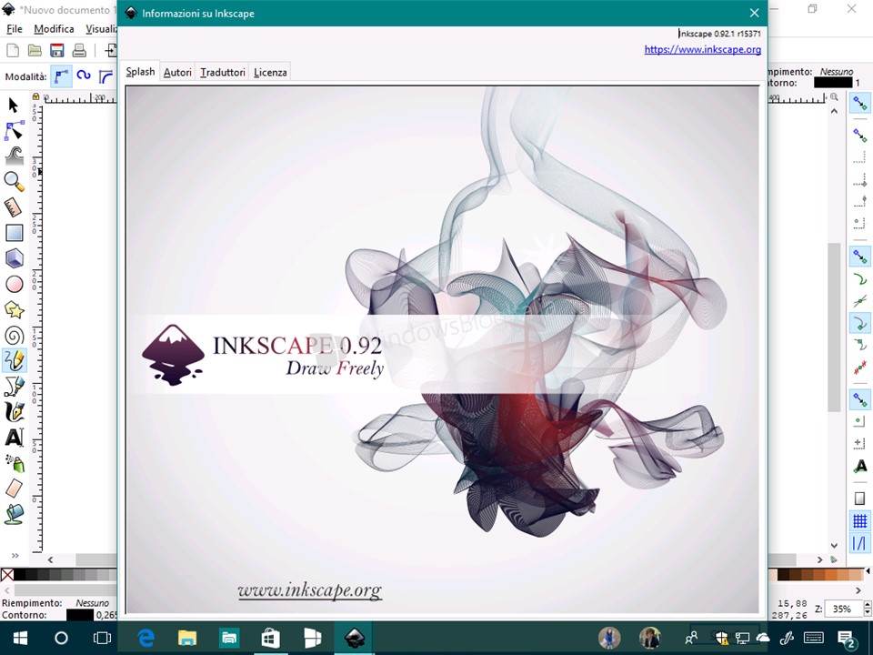Toggle snap to line midpoints

point(860,368)
